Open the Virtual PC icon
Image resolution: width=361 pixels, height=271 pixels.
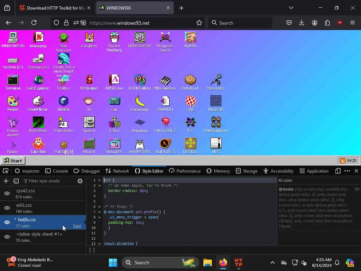tap(114, 146)
